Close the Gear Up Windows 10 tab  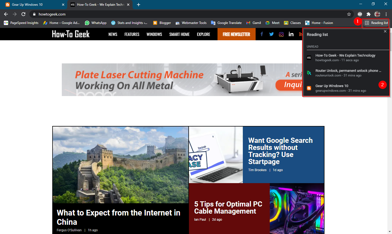(x=63, y=5)
